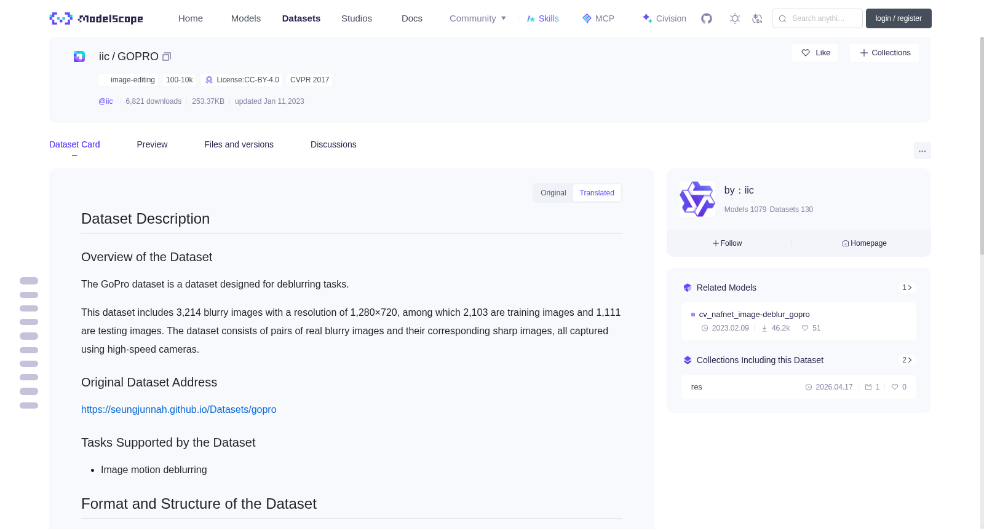The image size is (984, 529).
Task: Like this dataset with the heart button
Action: 815,53
